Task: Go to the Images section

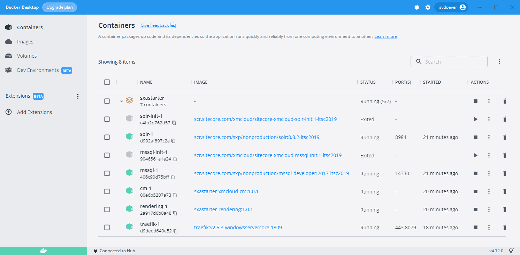Action: pos(25,42)
